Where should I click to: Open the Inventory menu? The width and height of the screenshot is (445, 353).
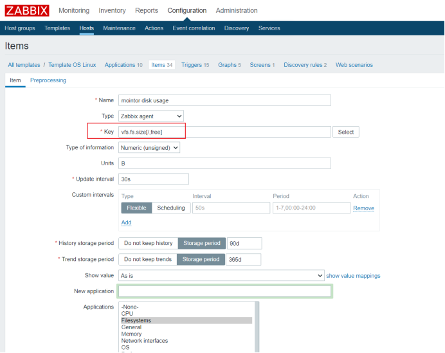112,10
